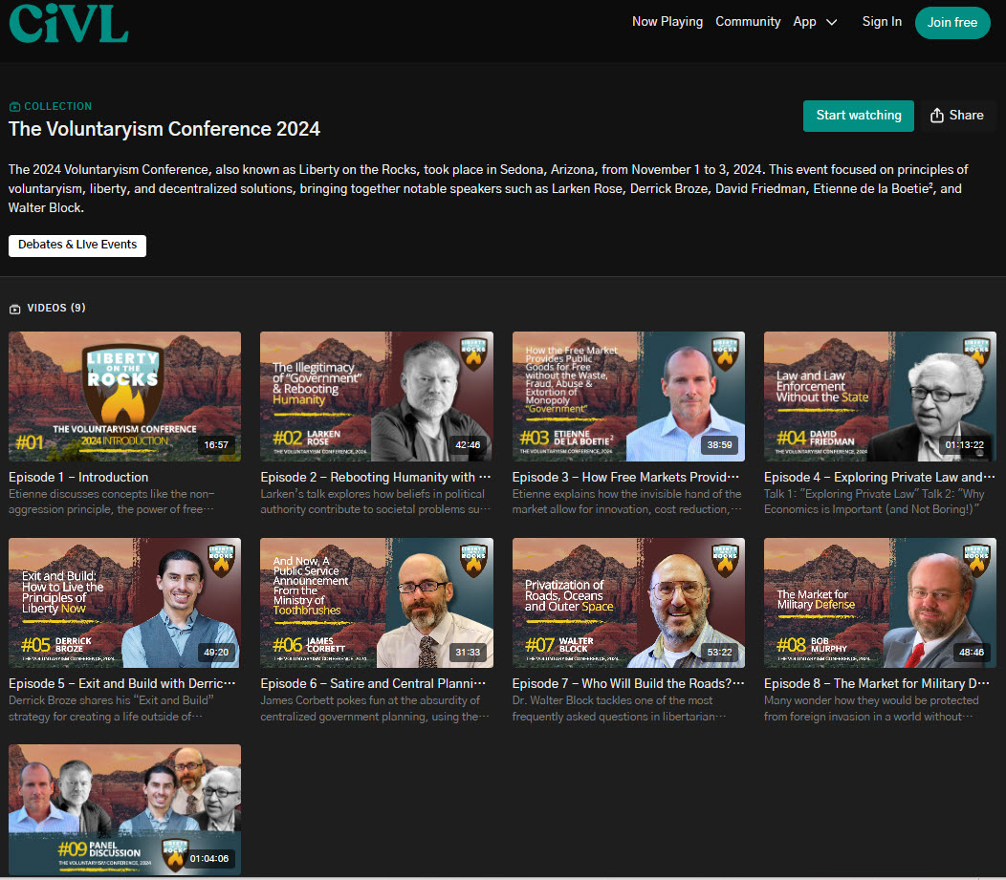Click the 31:33 duration badge on Episode 6
The image size is (1006, 880).
tap(468, 652)
